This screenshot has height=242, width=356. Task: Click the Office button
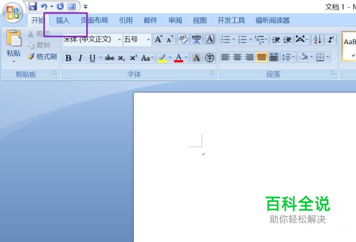[x=13, y=12]
